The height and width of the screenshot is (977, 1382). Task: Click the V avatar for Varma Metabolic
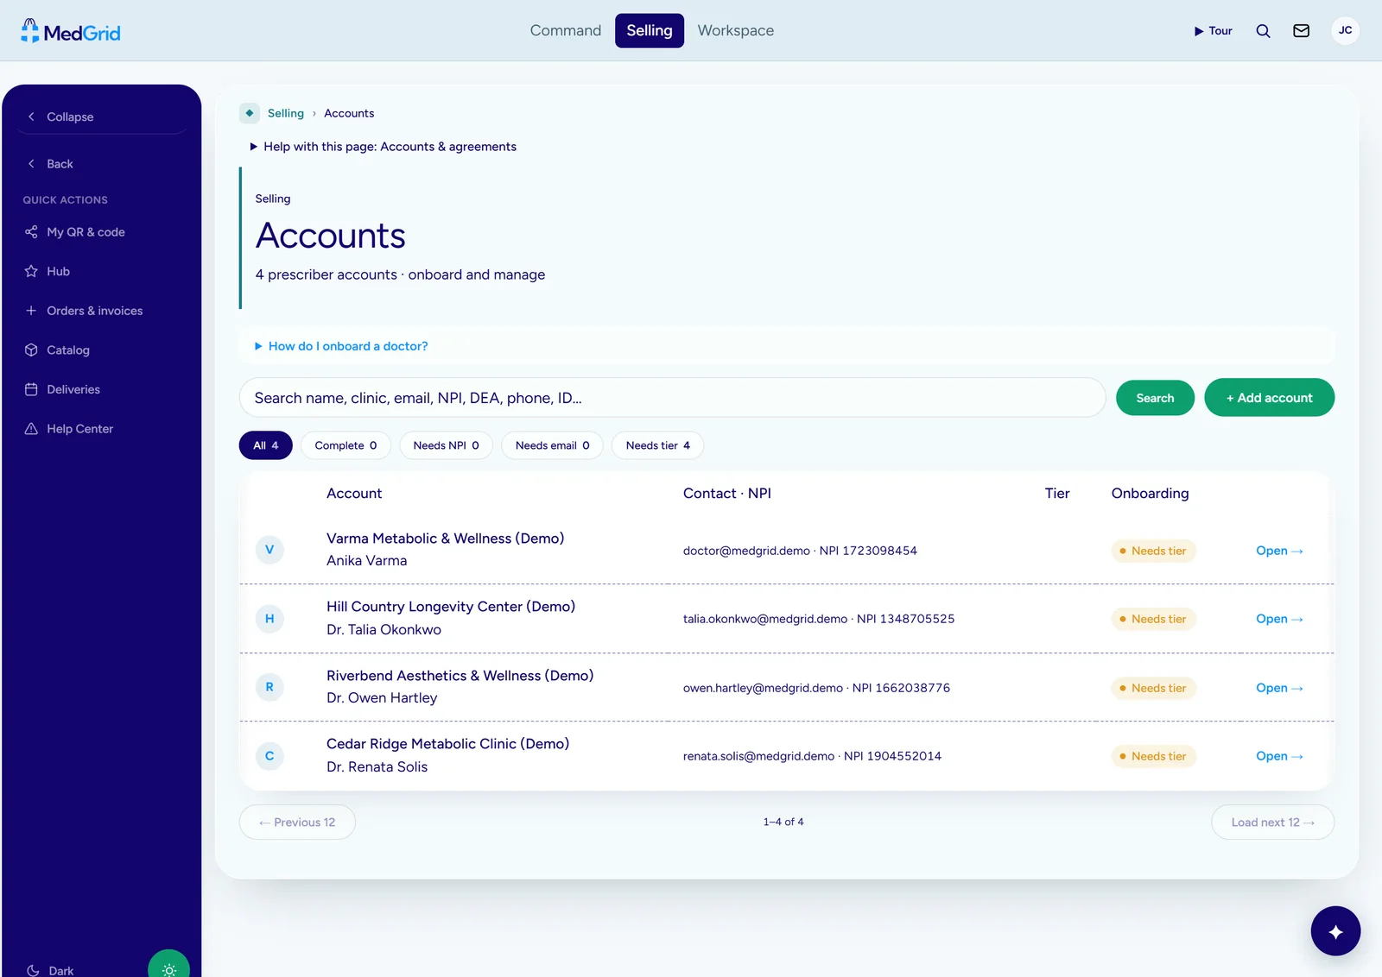click(269, 550)
